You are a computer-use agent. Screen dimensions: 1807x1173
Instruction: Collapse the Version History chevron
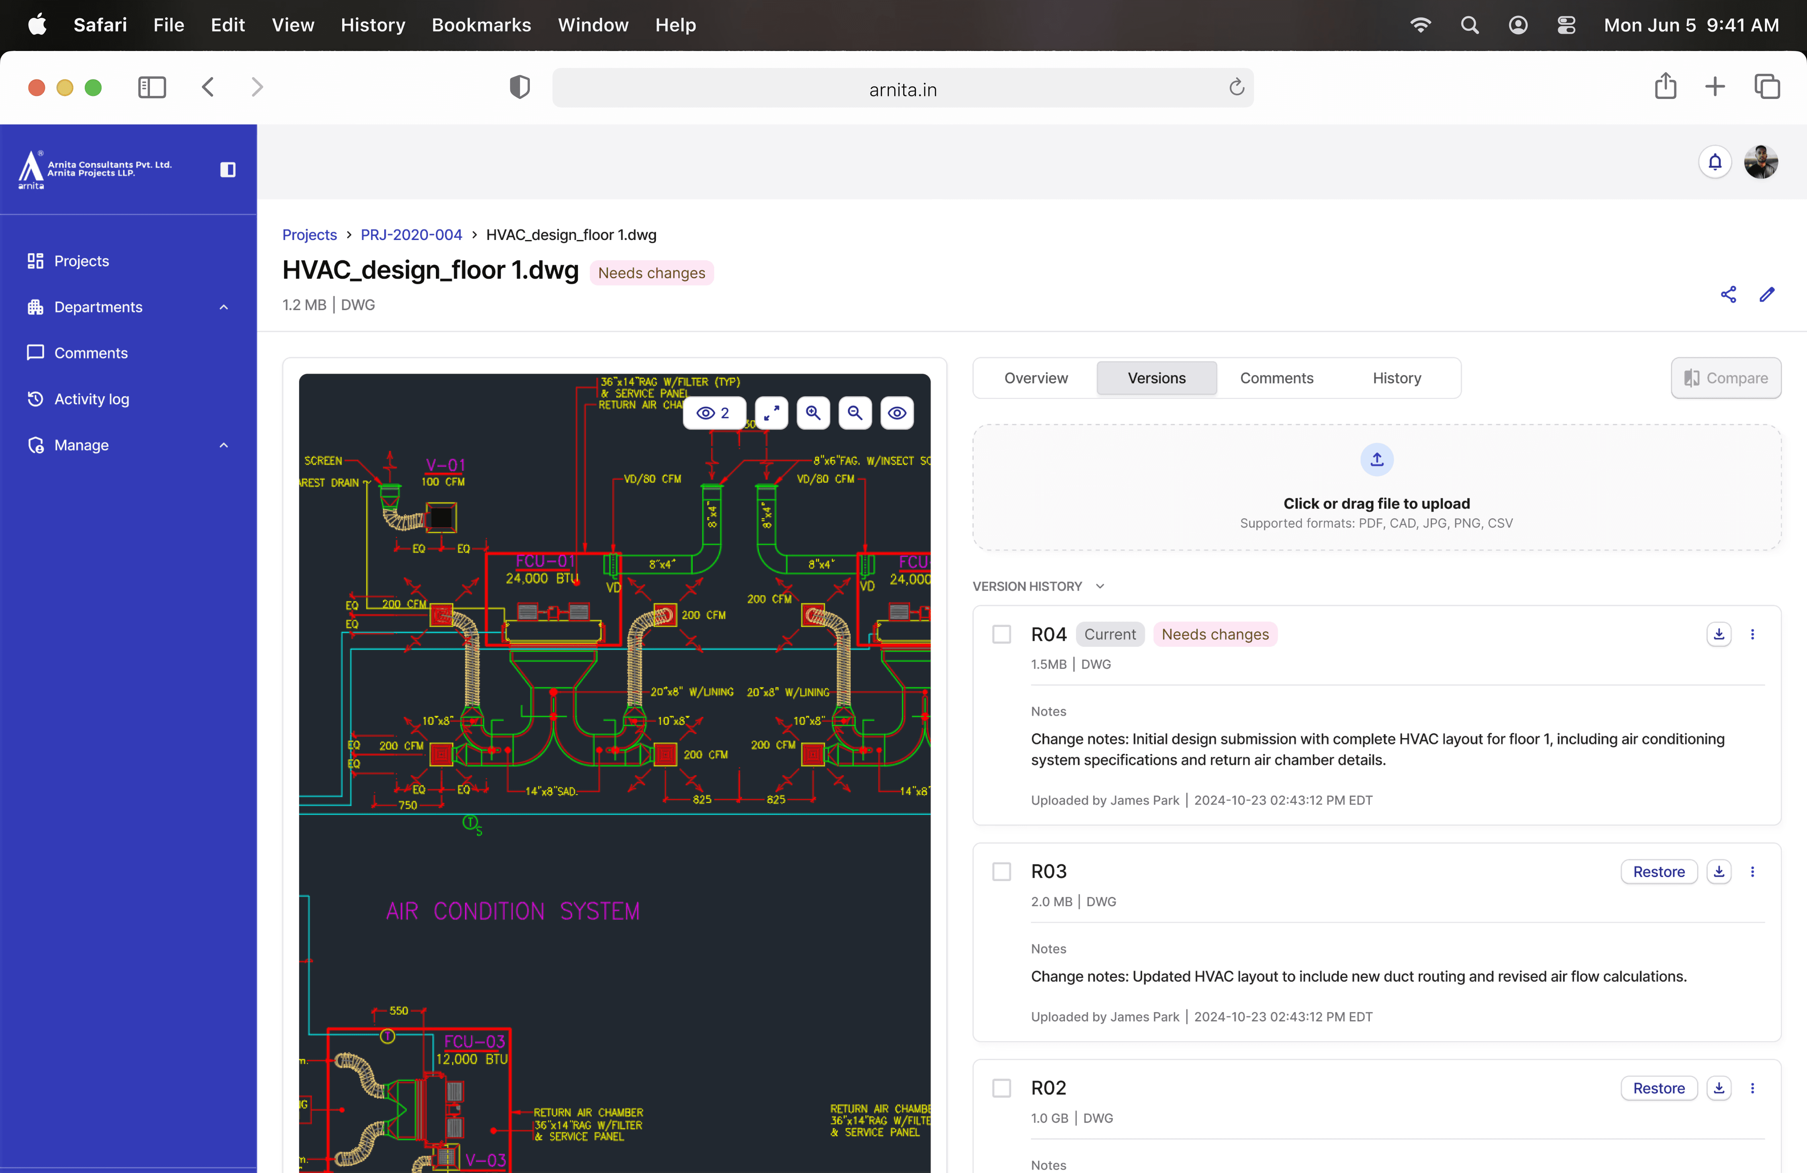[1100, 586]
